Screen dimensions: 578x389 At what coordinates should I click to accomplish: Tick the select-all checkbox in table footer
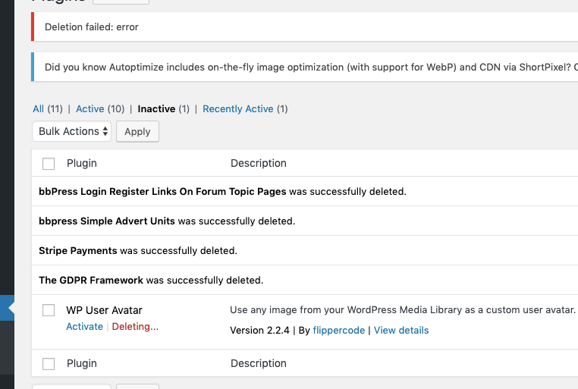(49, 364)
